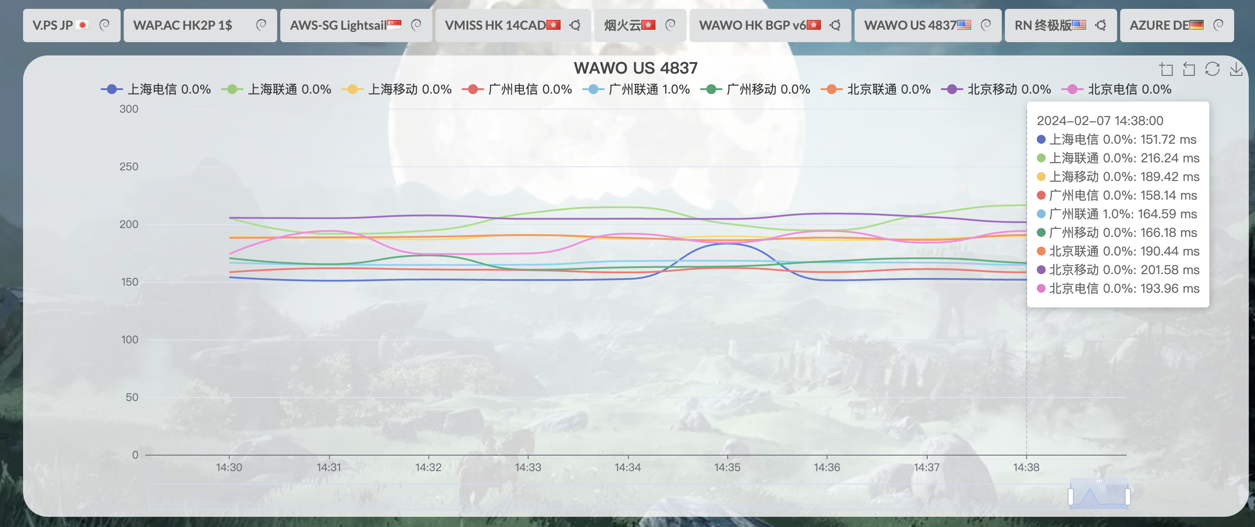Image resolution: width=1255 pixels, height=527 pixels.
Task: Click Japan flag on V.PS JP tab
Action: point(83,25)
